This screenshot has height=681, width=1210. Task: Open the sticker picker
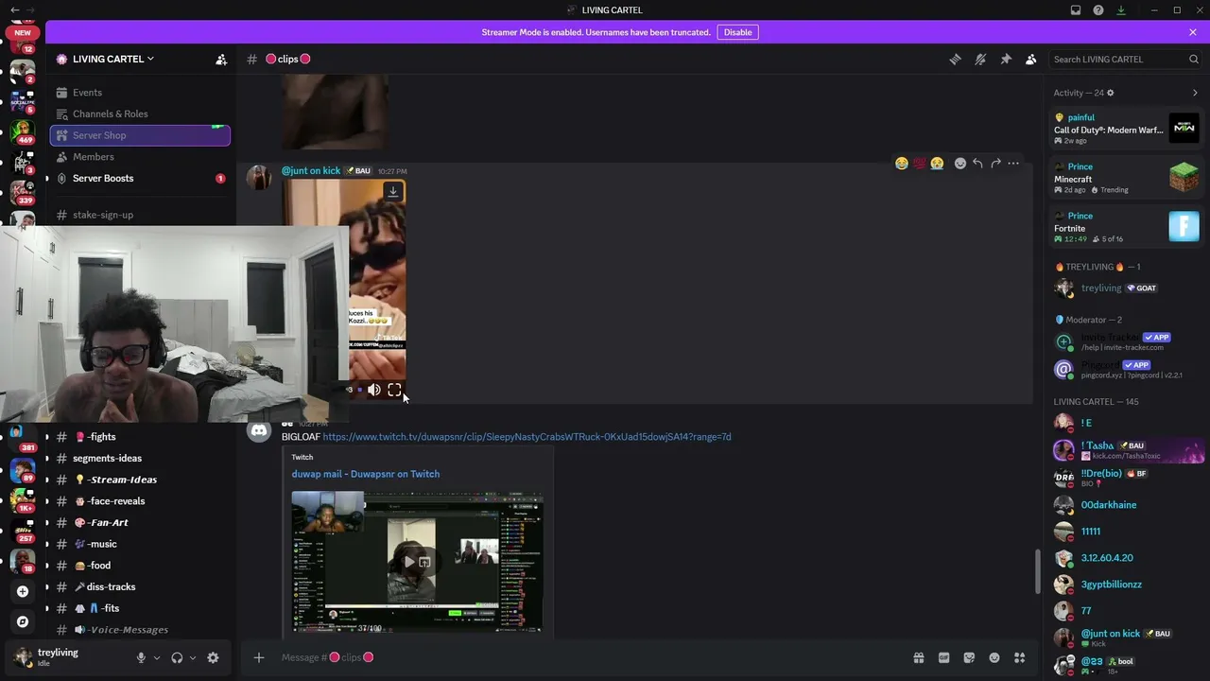click(x=969, y=657)
